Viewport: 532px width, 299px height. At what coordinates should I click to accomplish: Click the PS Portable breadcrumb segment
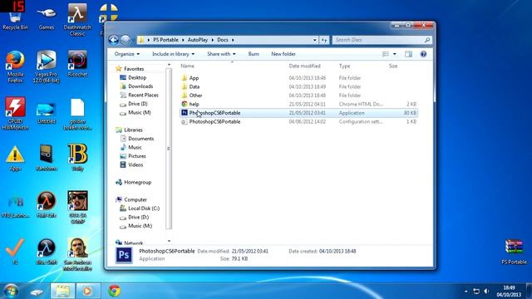(165, 40)
